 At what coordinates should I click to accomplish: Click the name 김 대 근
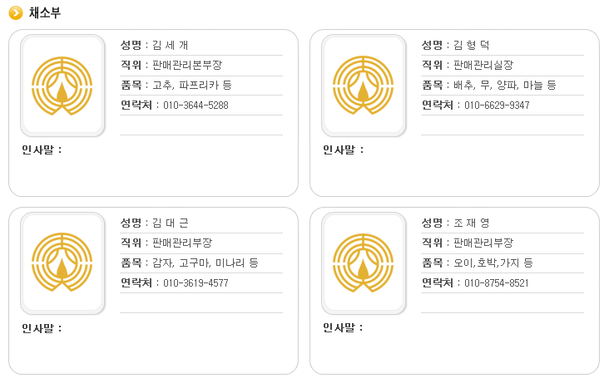pyautogui.click(x=171, y=223)
